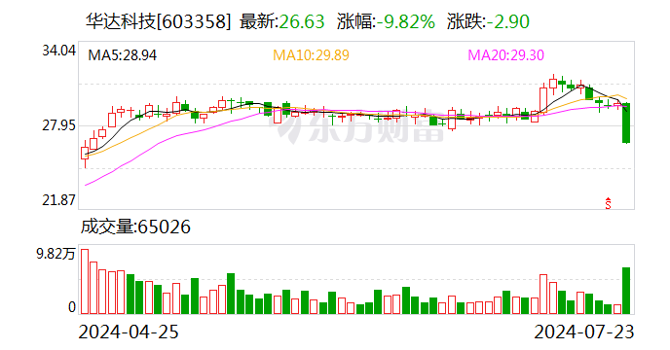The image size is (670, 350).
Task: Click the 9.82万 volume axis label
Action: (56, 255)
